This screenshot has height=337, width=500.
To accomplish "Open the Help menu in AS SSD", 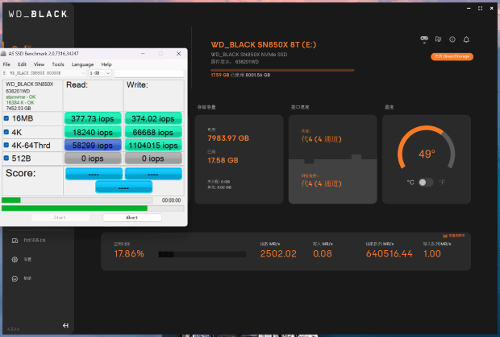I will pyautogui.click(x=106, y=64).
